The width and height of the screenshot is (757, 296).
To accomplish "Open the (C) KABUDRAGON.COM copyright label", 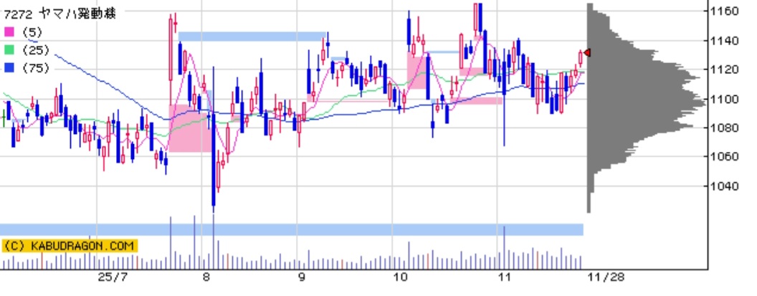I will point(68,246).
